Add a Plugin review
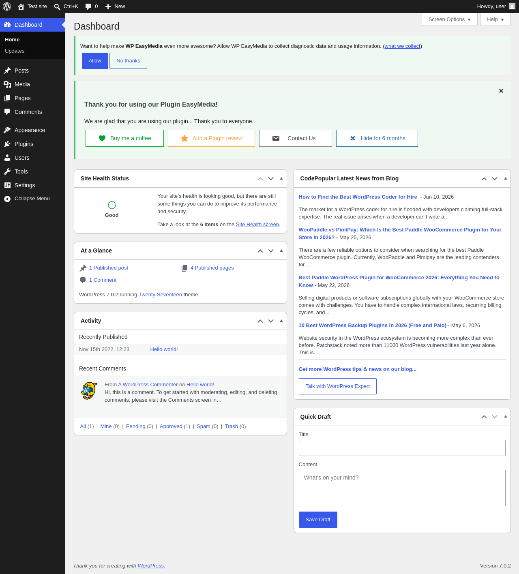The width and height of the screenshot is (519, 574). point(211,138)
